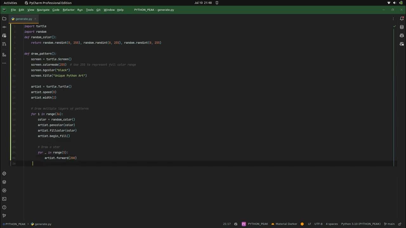The image size is (406, 228).
Task: Open the Pull Requests tool window
Action: (4, 44)
